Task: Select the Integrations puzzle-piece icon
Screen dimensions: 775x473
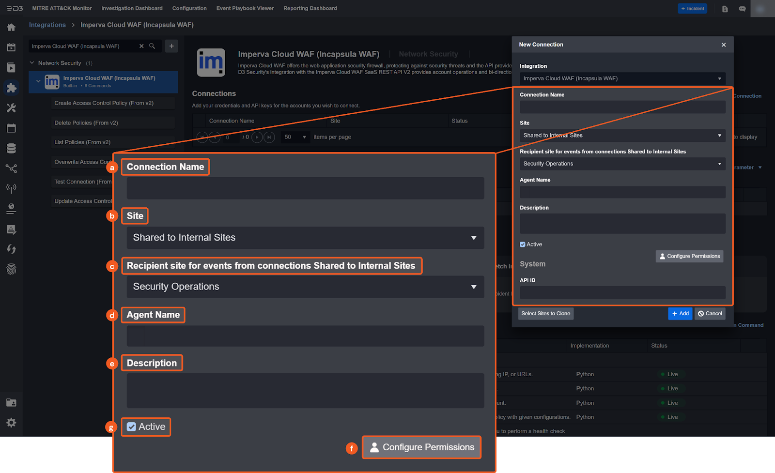Action: 11,88
